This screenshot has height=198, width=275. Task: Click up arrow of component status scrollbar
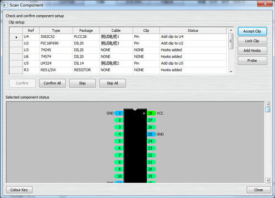pyautogui.click(x=268, y=104)
